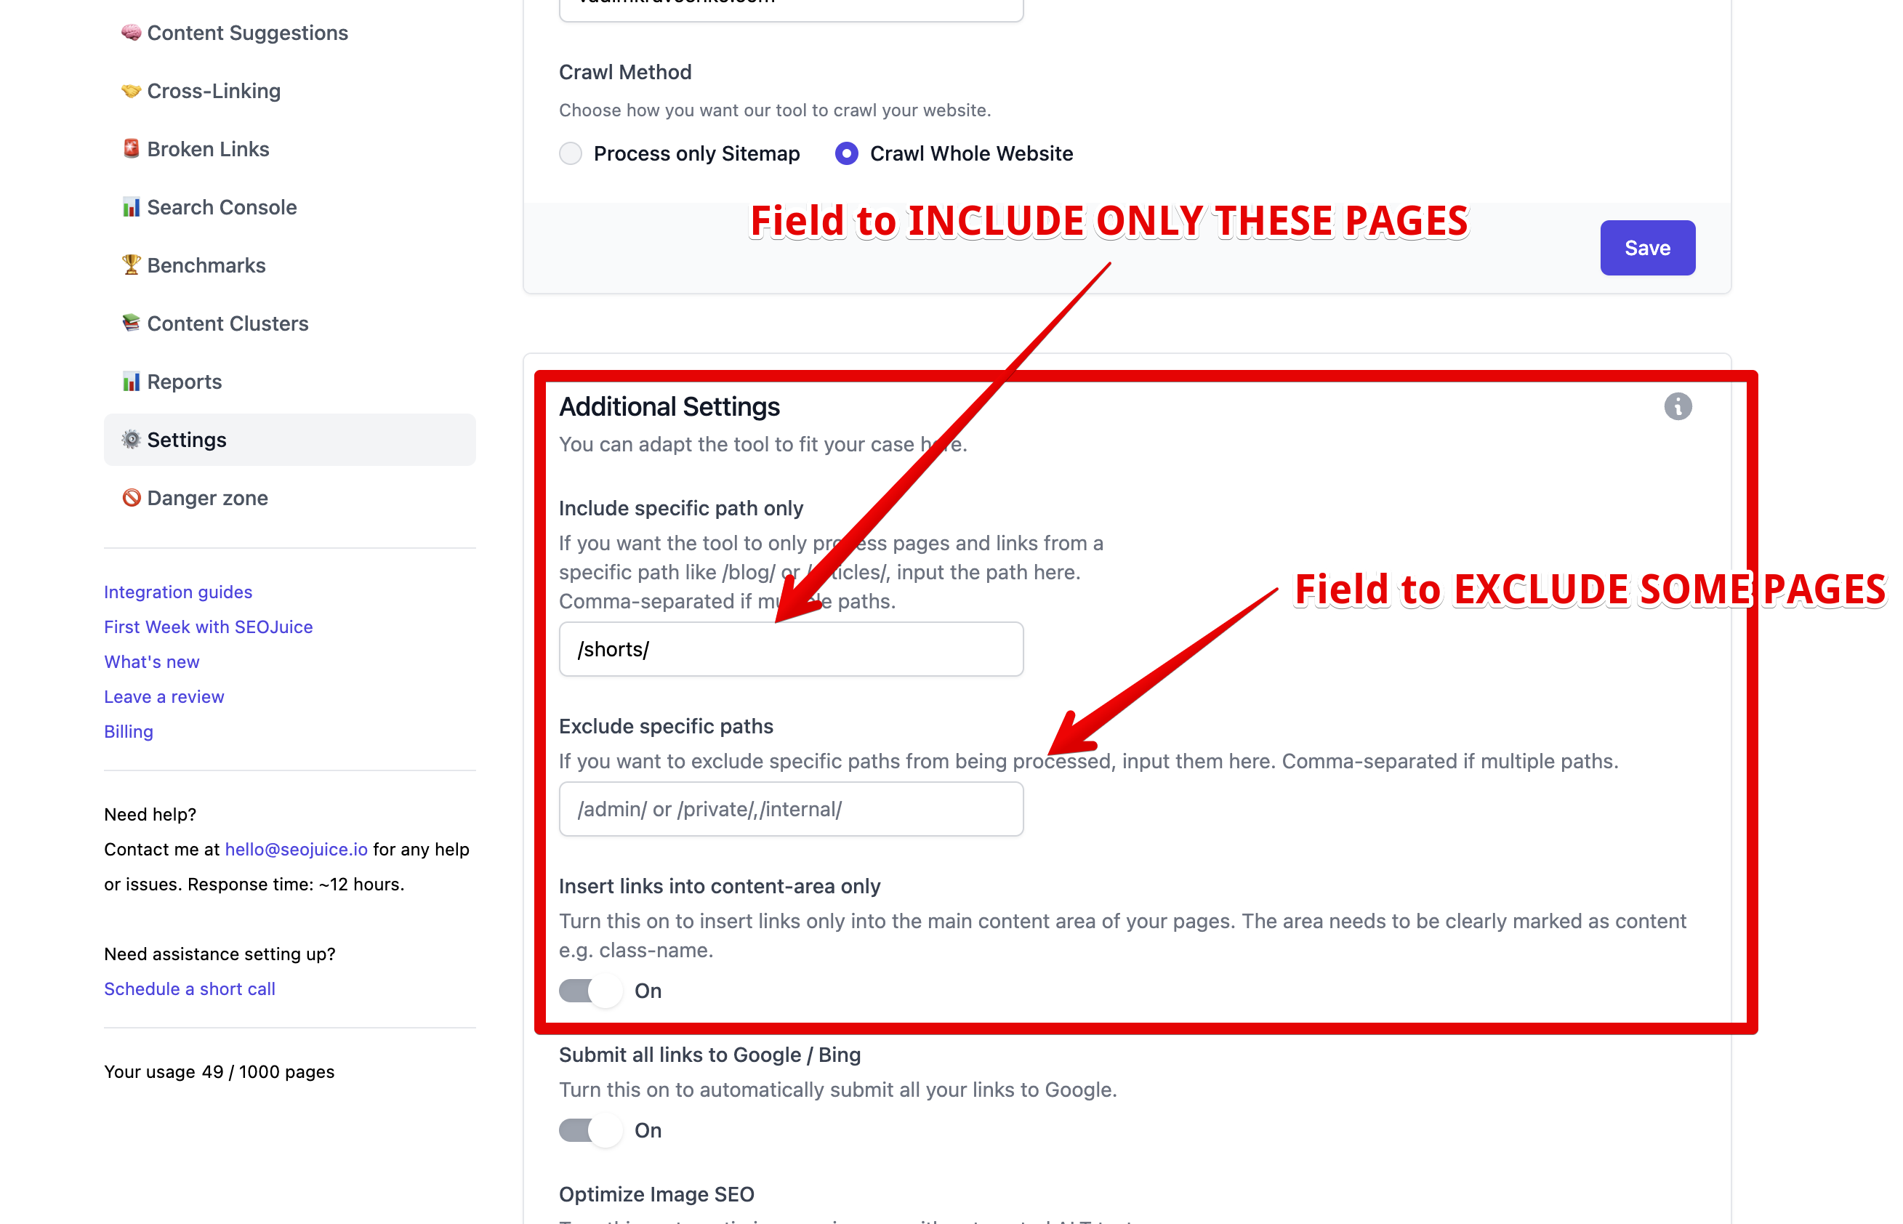Open the Billing page
The image size is (1903, 1224).
point(128,731)
